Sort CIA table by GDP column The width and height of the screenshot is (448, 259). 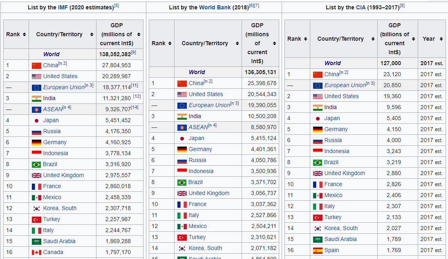413,39
